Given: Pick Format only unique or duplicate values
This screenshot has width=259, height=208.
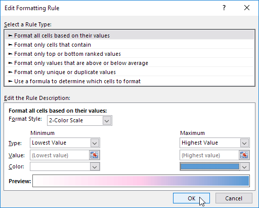Looking at the screenshot, I should 129,72.
